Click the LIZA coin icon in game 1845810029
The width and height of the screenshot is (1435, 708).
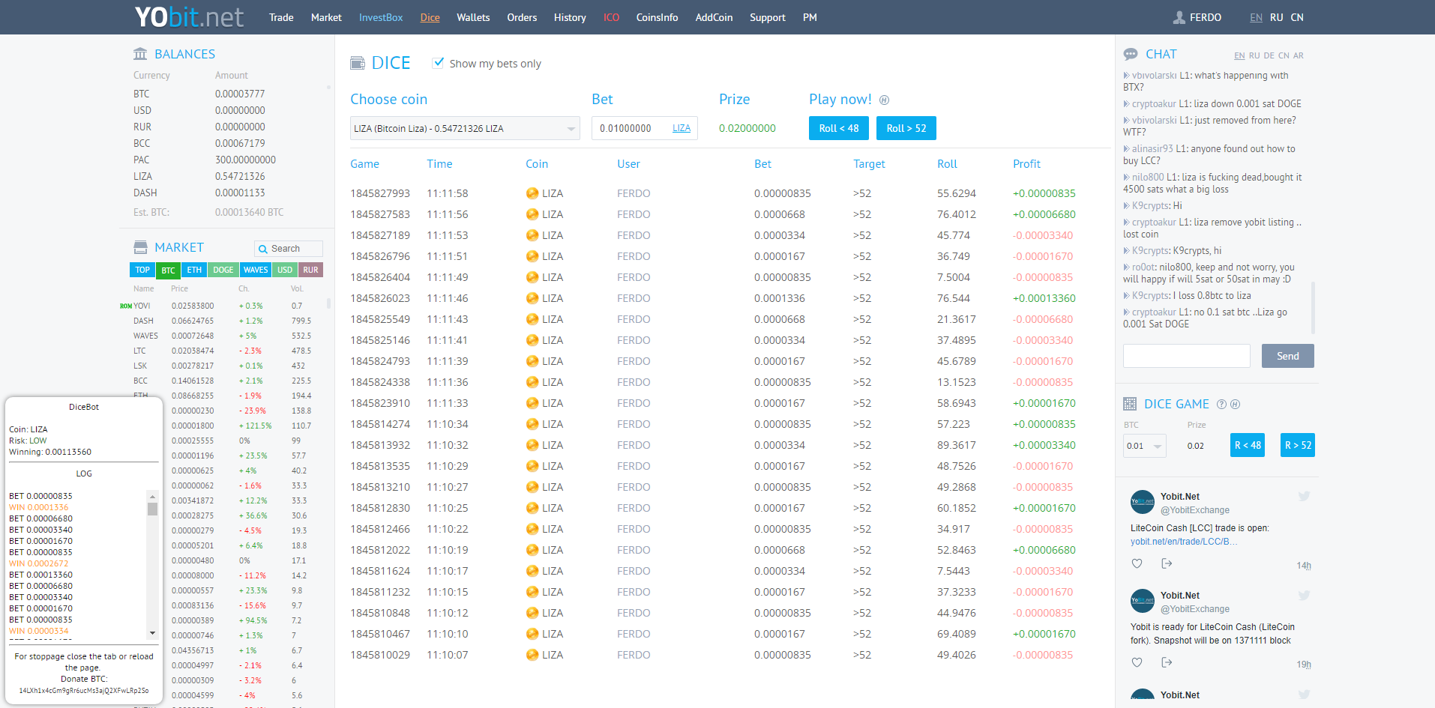click(532, 655)
